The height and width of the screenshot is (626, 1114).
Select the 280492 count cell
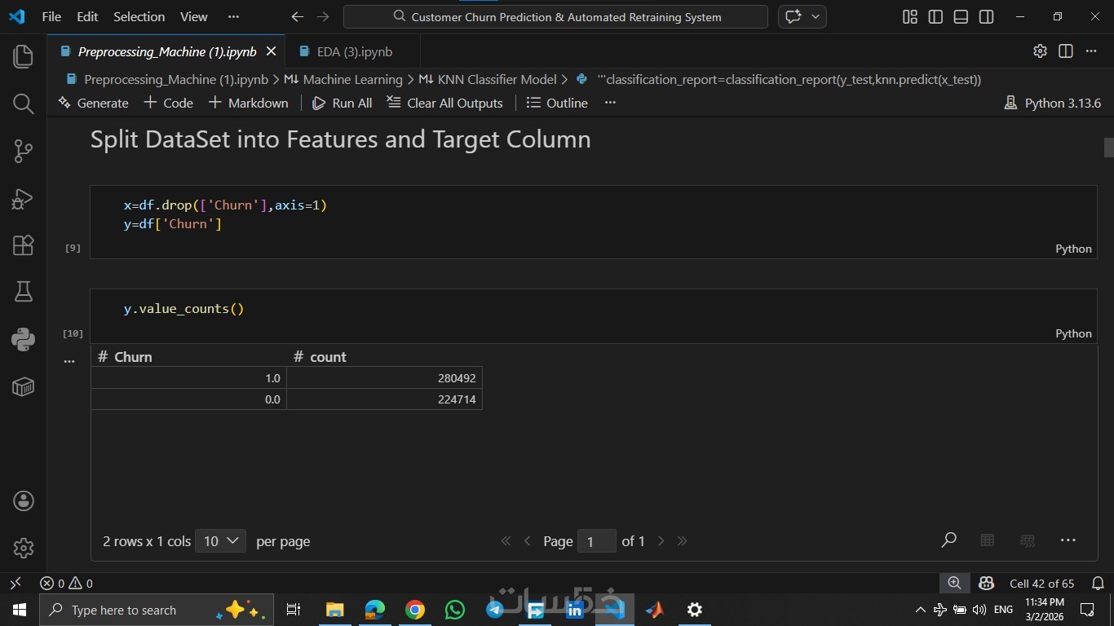[x=384, y=378]
